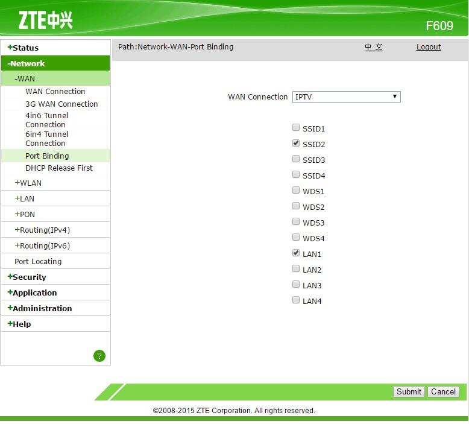The image size is (469, 424).
Task: Uncheck the SSID2 checkbox
Action: coord(296,143)
